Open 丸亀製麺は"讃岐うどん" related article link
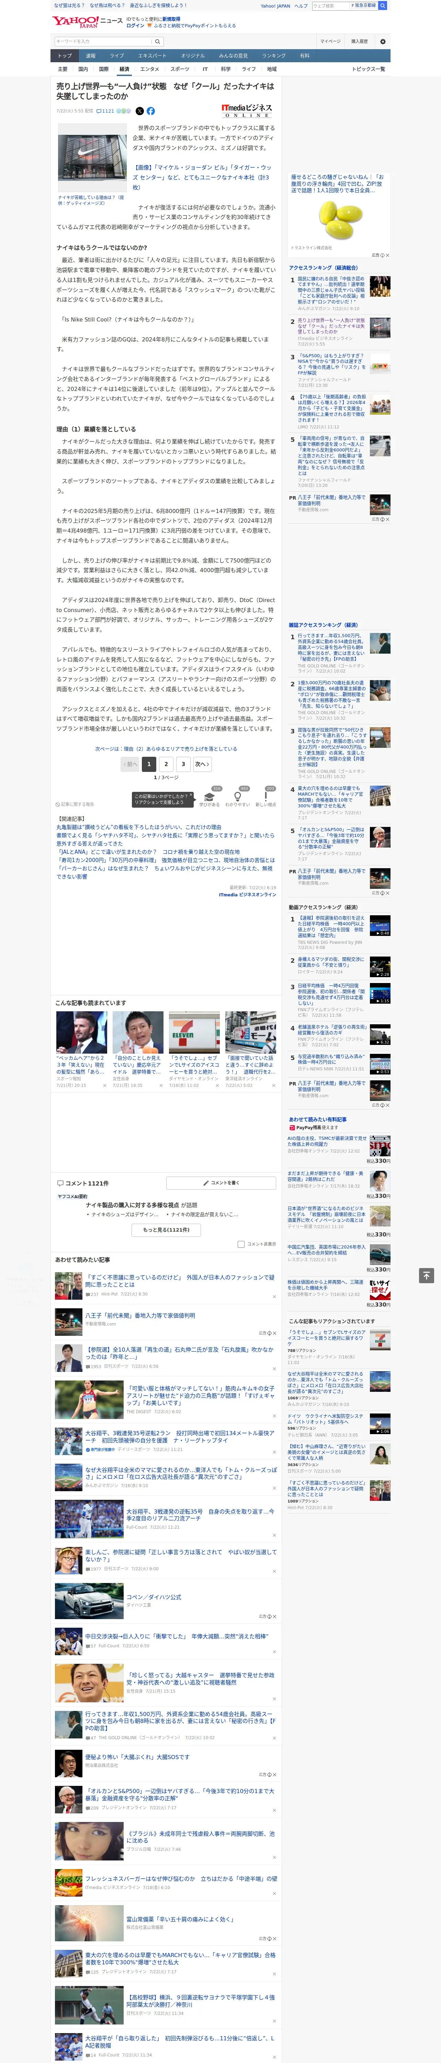 (138, 827)
